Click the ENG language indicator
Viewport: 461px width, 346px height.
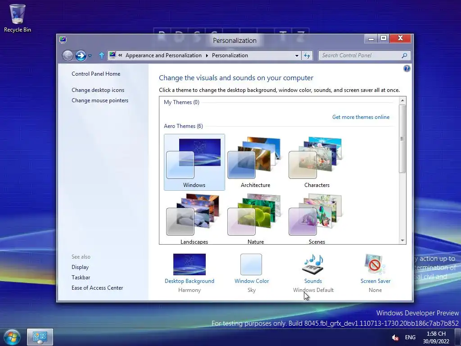[x=410, y=337]
